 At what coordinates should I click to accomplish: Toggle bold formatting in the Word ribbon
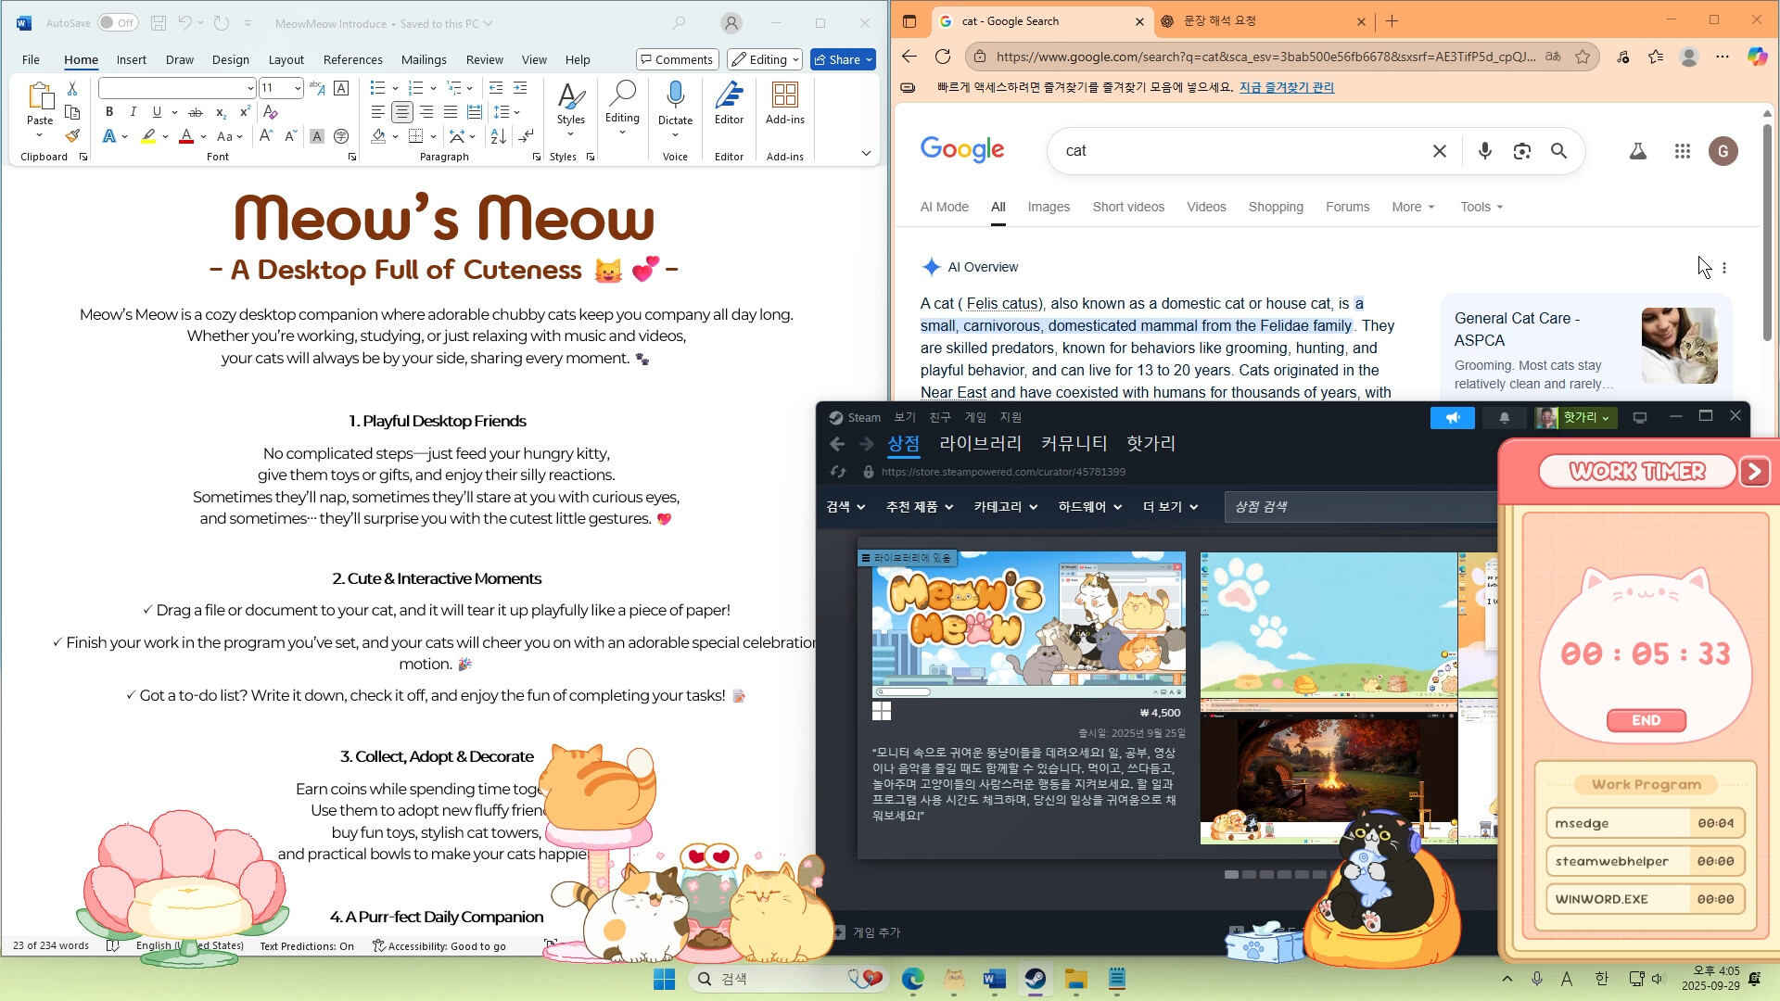(x=108, y=112)
